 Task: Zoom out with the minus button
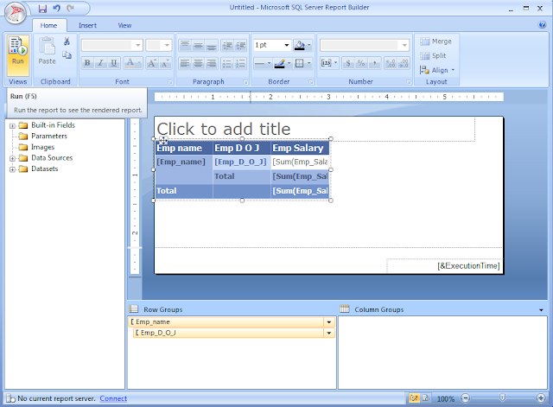466,398
